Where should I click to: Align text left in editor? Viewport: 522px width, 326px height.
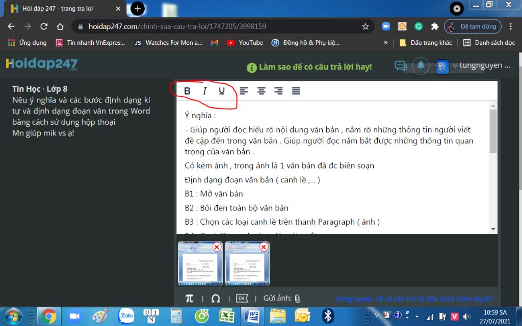pyautogui.click(x=244, y=91)
